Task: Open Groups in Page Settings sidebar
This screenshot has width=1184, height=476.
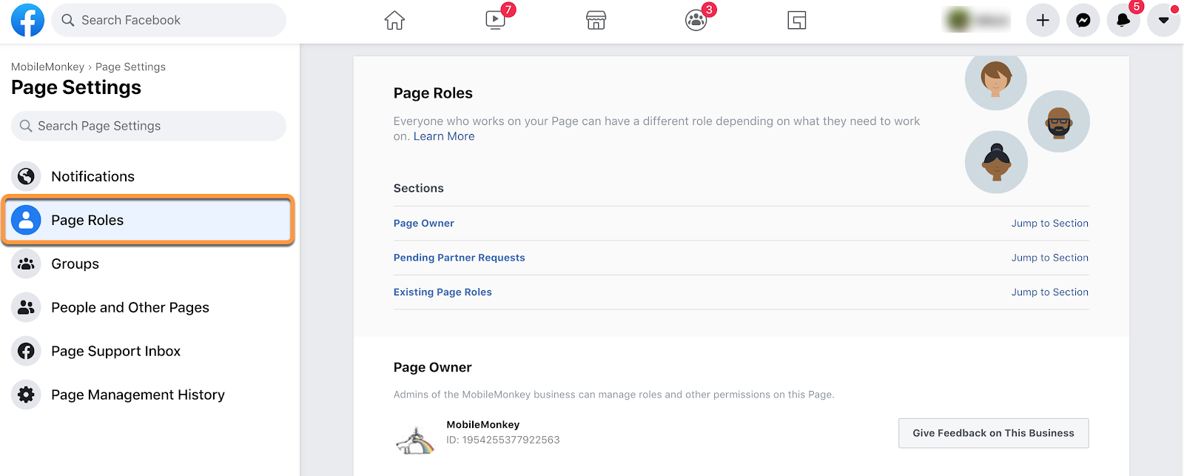Action: click(x=149, y=264)
